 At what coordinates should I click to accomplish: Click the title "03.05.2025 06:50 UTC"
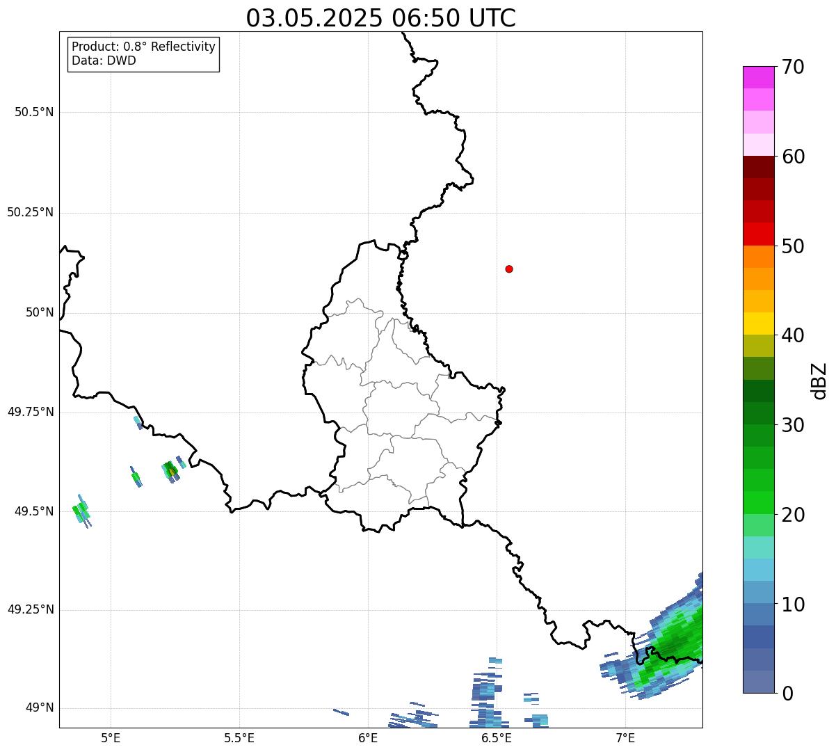pyautogui.click(x=381, y=18)
